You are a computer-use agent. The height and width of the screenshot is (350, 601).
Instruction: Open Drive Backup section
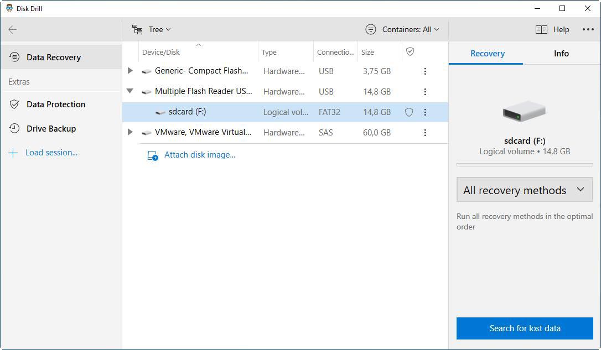(61, 129)
